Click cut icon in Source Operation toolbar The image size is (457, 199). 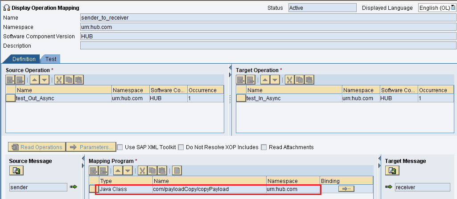tap(59, 80)
